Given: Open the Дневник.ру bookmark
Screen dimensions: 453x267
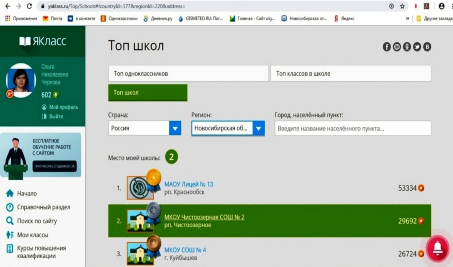Looking at the screenshot, I should (158, 19).
